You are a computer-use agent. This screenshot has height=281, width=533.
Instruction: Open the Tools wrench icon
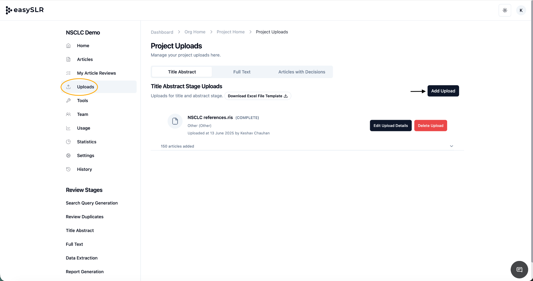[x=68, y=101]
